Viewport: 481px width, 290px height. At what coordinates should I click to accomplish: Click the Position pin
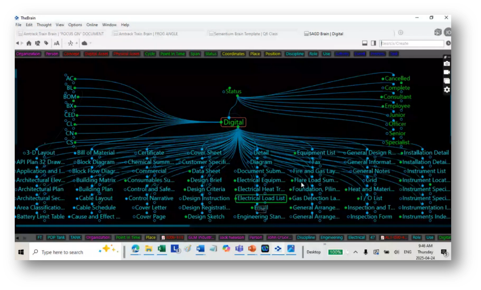[x=273, y=54]
